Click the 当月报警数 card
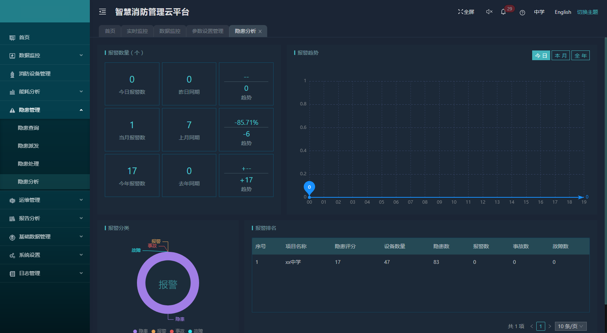Image resolution: width=607 pixels, height=333 pixels. (x=132, y=130)
